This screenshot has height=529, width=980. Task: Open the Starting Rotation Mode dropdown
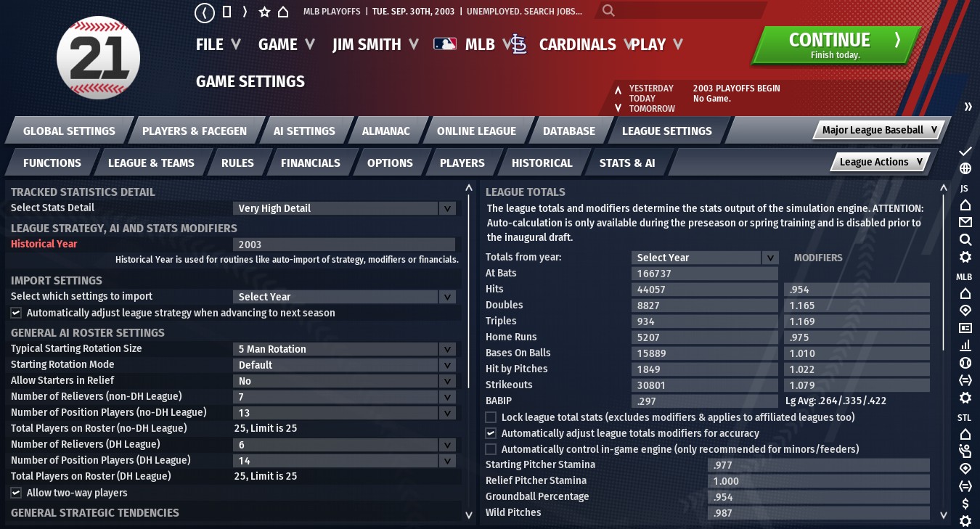click(344, 365)
